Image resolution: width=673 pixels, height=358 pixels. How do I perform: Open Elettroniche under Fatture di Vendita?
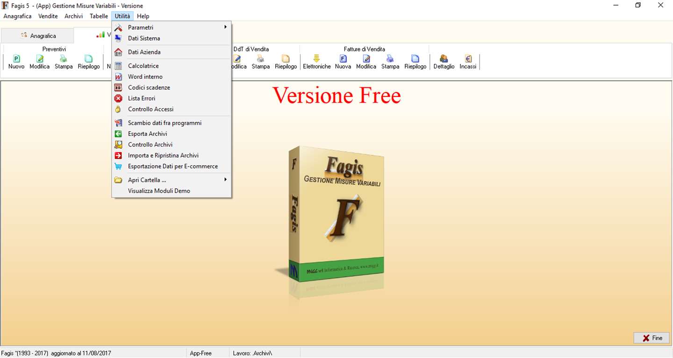tap(317, 62)
